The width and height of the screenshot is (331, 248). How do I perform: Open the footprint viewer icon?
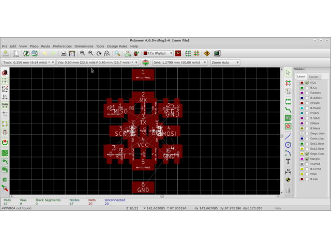click(35, 54)
